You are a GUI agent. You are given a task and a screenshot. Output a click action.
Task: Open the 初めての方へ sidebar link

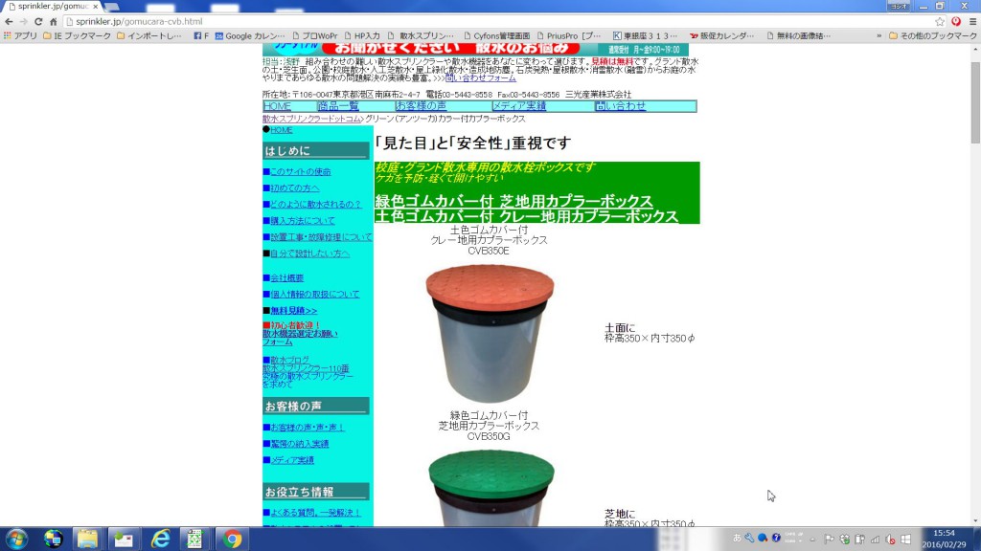295,188
